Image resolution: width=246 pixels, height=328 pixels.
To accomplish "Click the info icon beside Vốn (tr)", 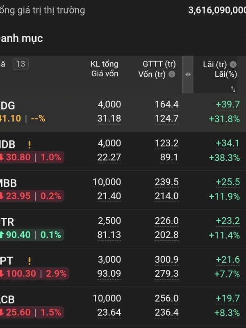I will coord(172,74).
